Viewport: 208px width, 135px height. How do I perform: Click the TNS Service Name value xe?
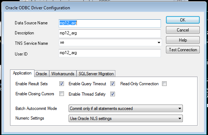(x=62, y=43)
